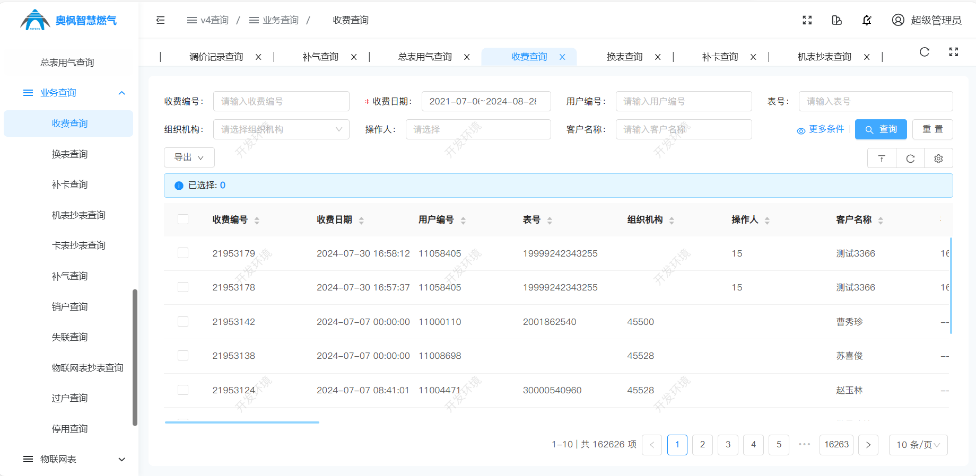The height and width of the screenshot is (476, 976).
Task: Focus the 用户编号 input field
Action: 684,101
